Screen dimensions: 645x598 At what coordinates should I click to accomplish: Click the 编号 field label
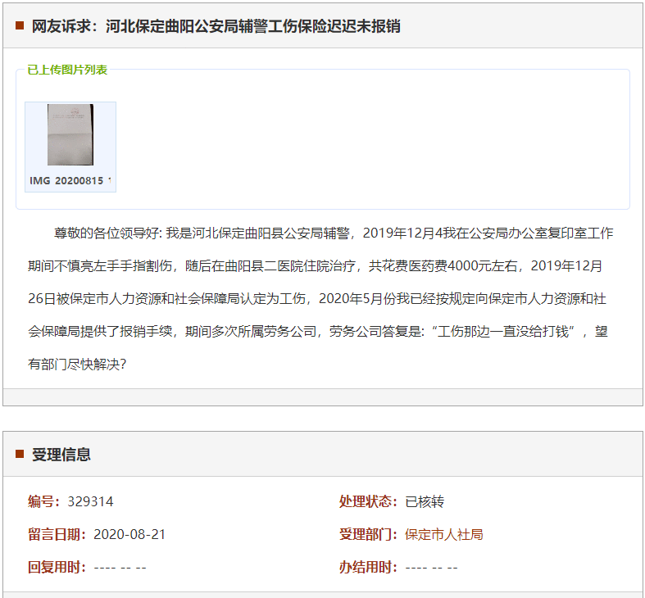click(43, 501)
